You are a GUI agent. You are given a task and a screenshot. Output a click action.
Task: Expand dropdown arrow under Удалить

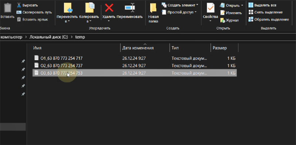point(109,21)
